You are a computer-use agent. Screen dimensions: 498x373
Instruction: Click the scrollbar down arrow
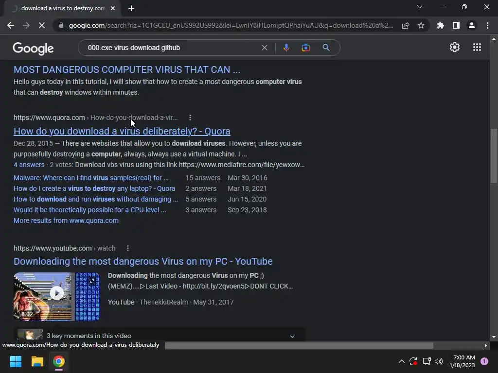pos(493,337)
